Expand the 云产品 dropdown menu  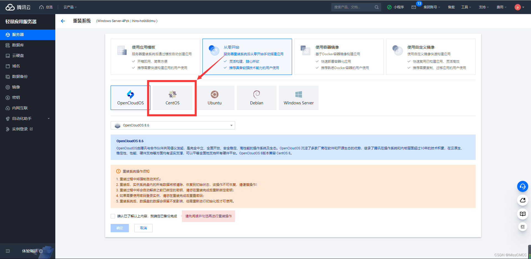(x=70, y=7)
